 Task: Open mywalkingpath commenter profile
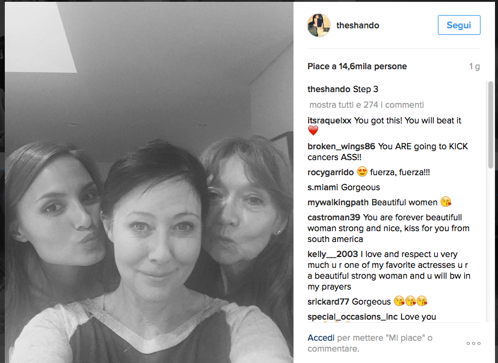(x=338, y=202)
